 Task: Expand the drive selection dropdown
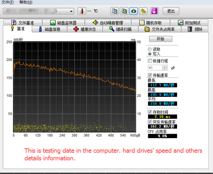[x=71, y=11]
